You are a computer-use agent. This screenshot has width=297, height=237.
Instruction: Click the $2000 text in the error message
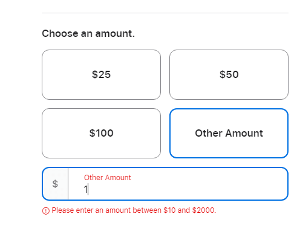tap(203, 210)
